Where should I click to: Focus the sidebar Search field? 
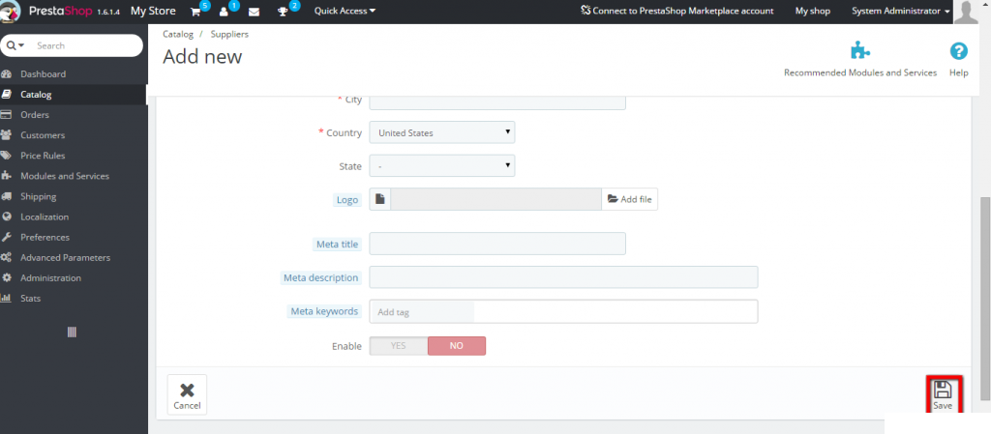[x=85, y=45]
